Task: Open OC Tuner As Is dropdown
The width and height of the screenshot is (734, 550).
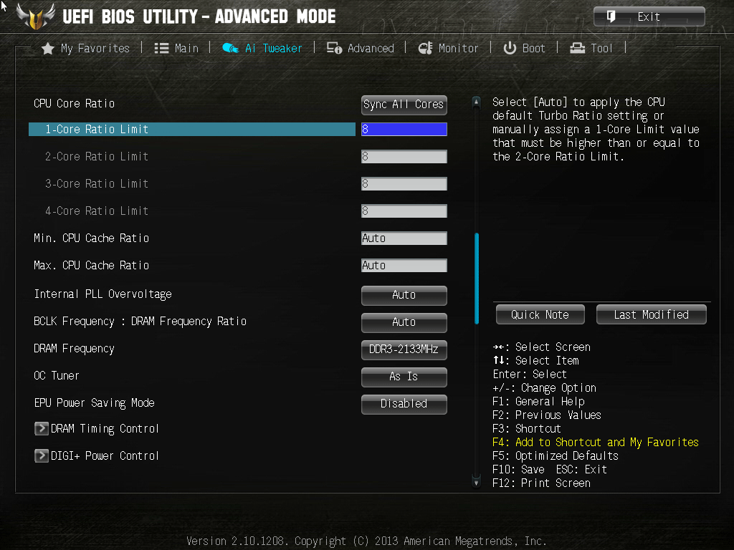Action: pos(404,377)
